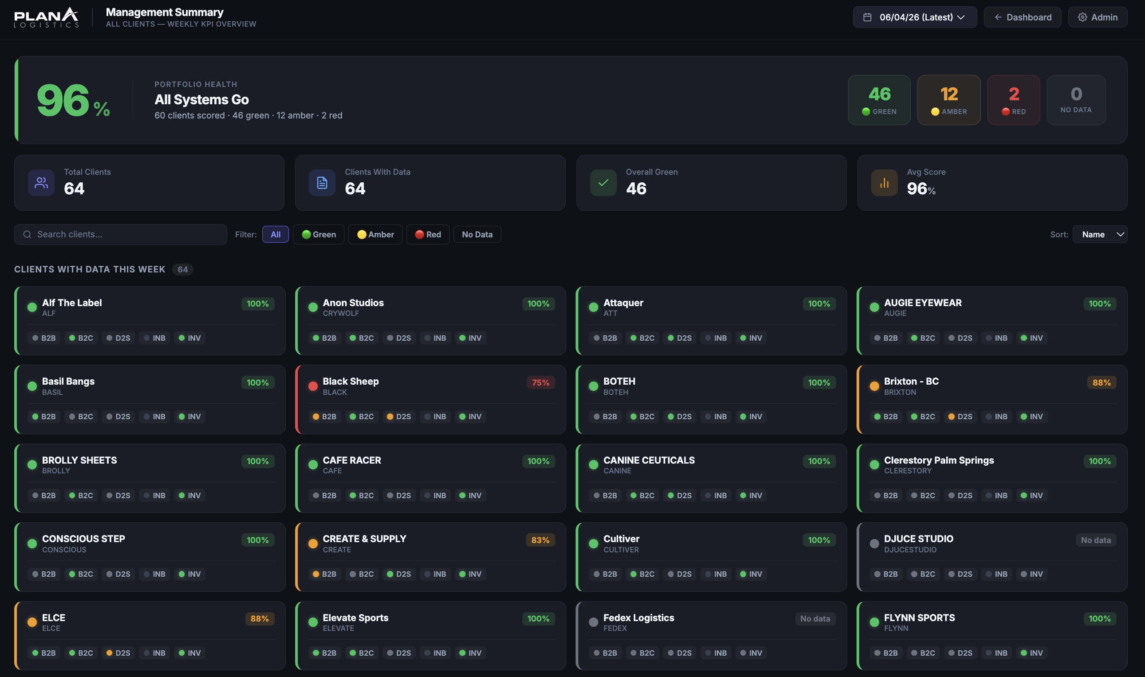Filter clients by Amber status
Screen dimensions: 1145x677
click(x=375, y=235)
